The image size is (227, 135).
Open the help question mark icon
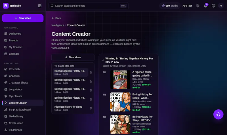213,6
